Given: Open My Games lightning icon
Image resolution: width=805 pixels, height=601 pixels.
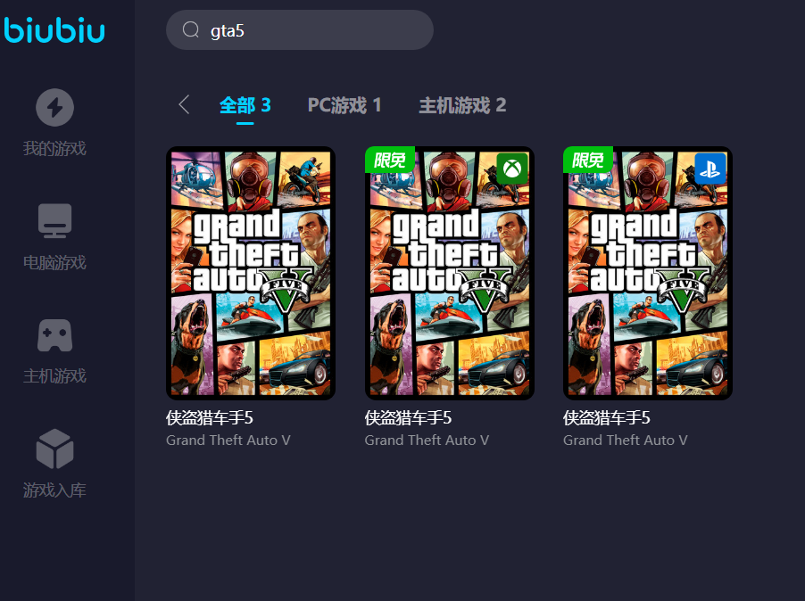Looking at the screenshot, I should coord(55,108).
